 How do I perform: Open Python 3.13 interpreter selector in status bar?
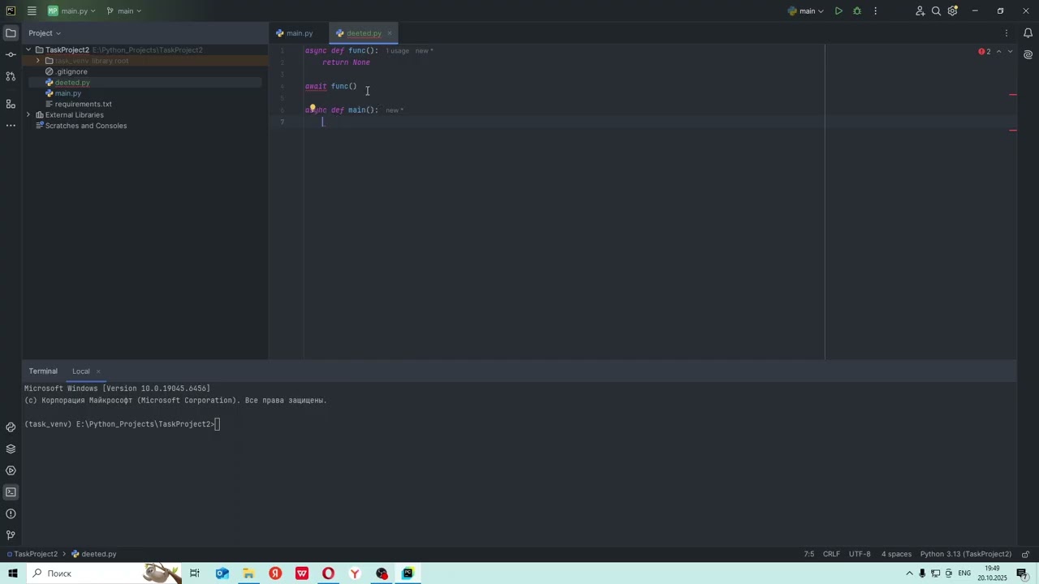click(966, 554)
